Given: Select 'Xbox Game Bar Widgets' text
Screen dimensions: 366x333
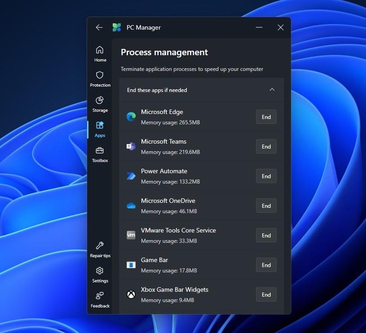Looking at the screenshot, I should tap(175, 289).
